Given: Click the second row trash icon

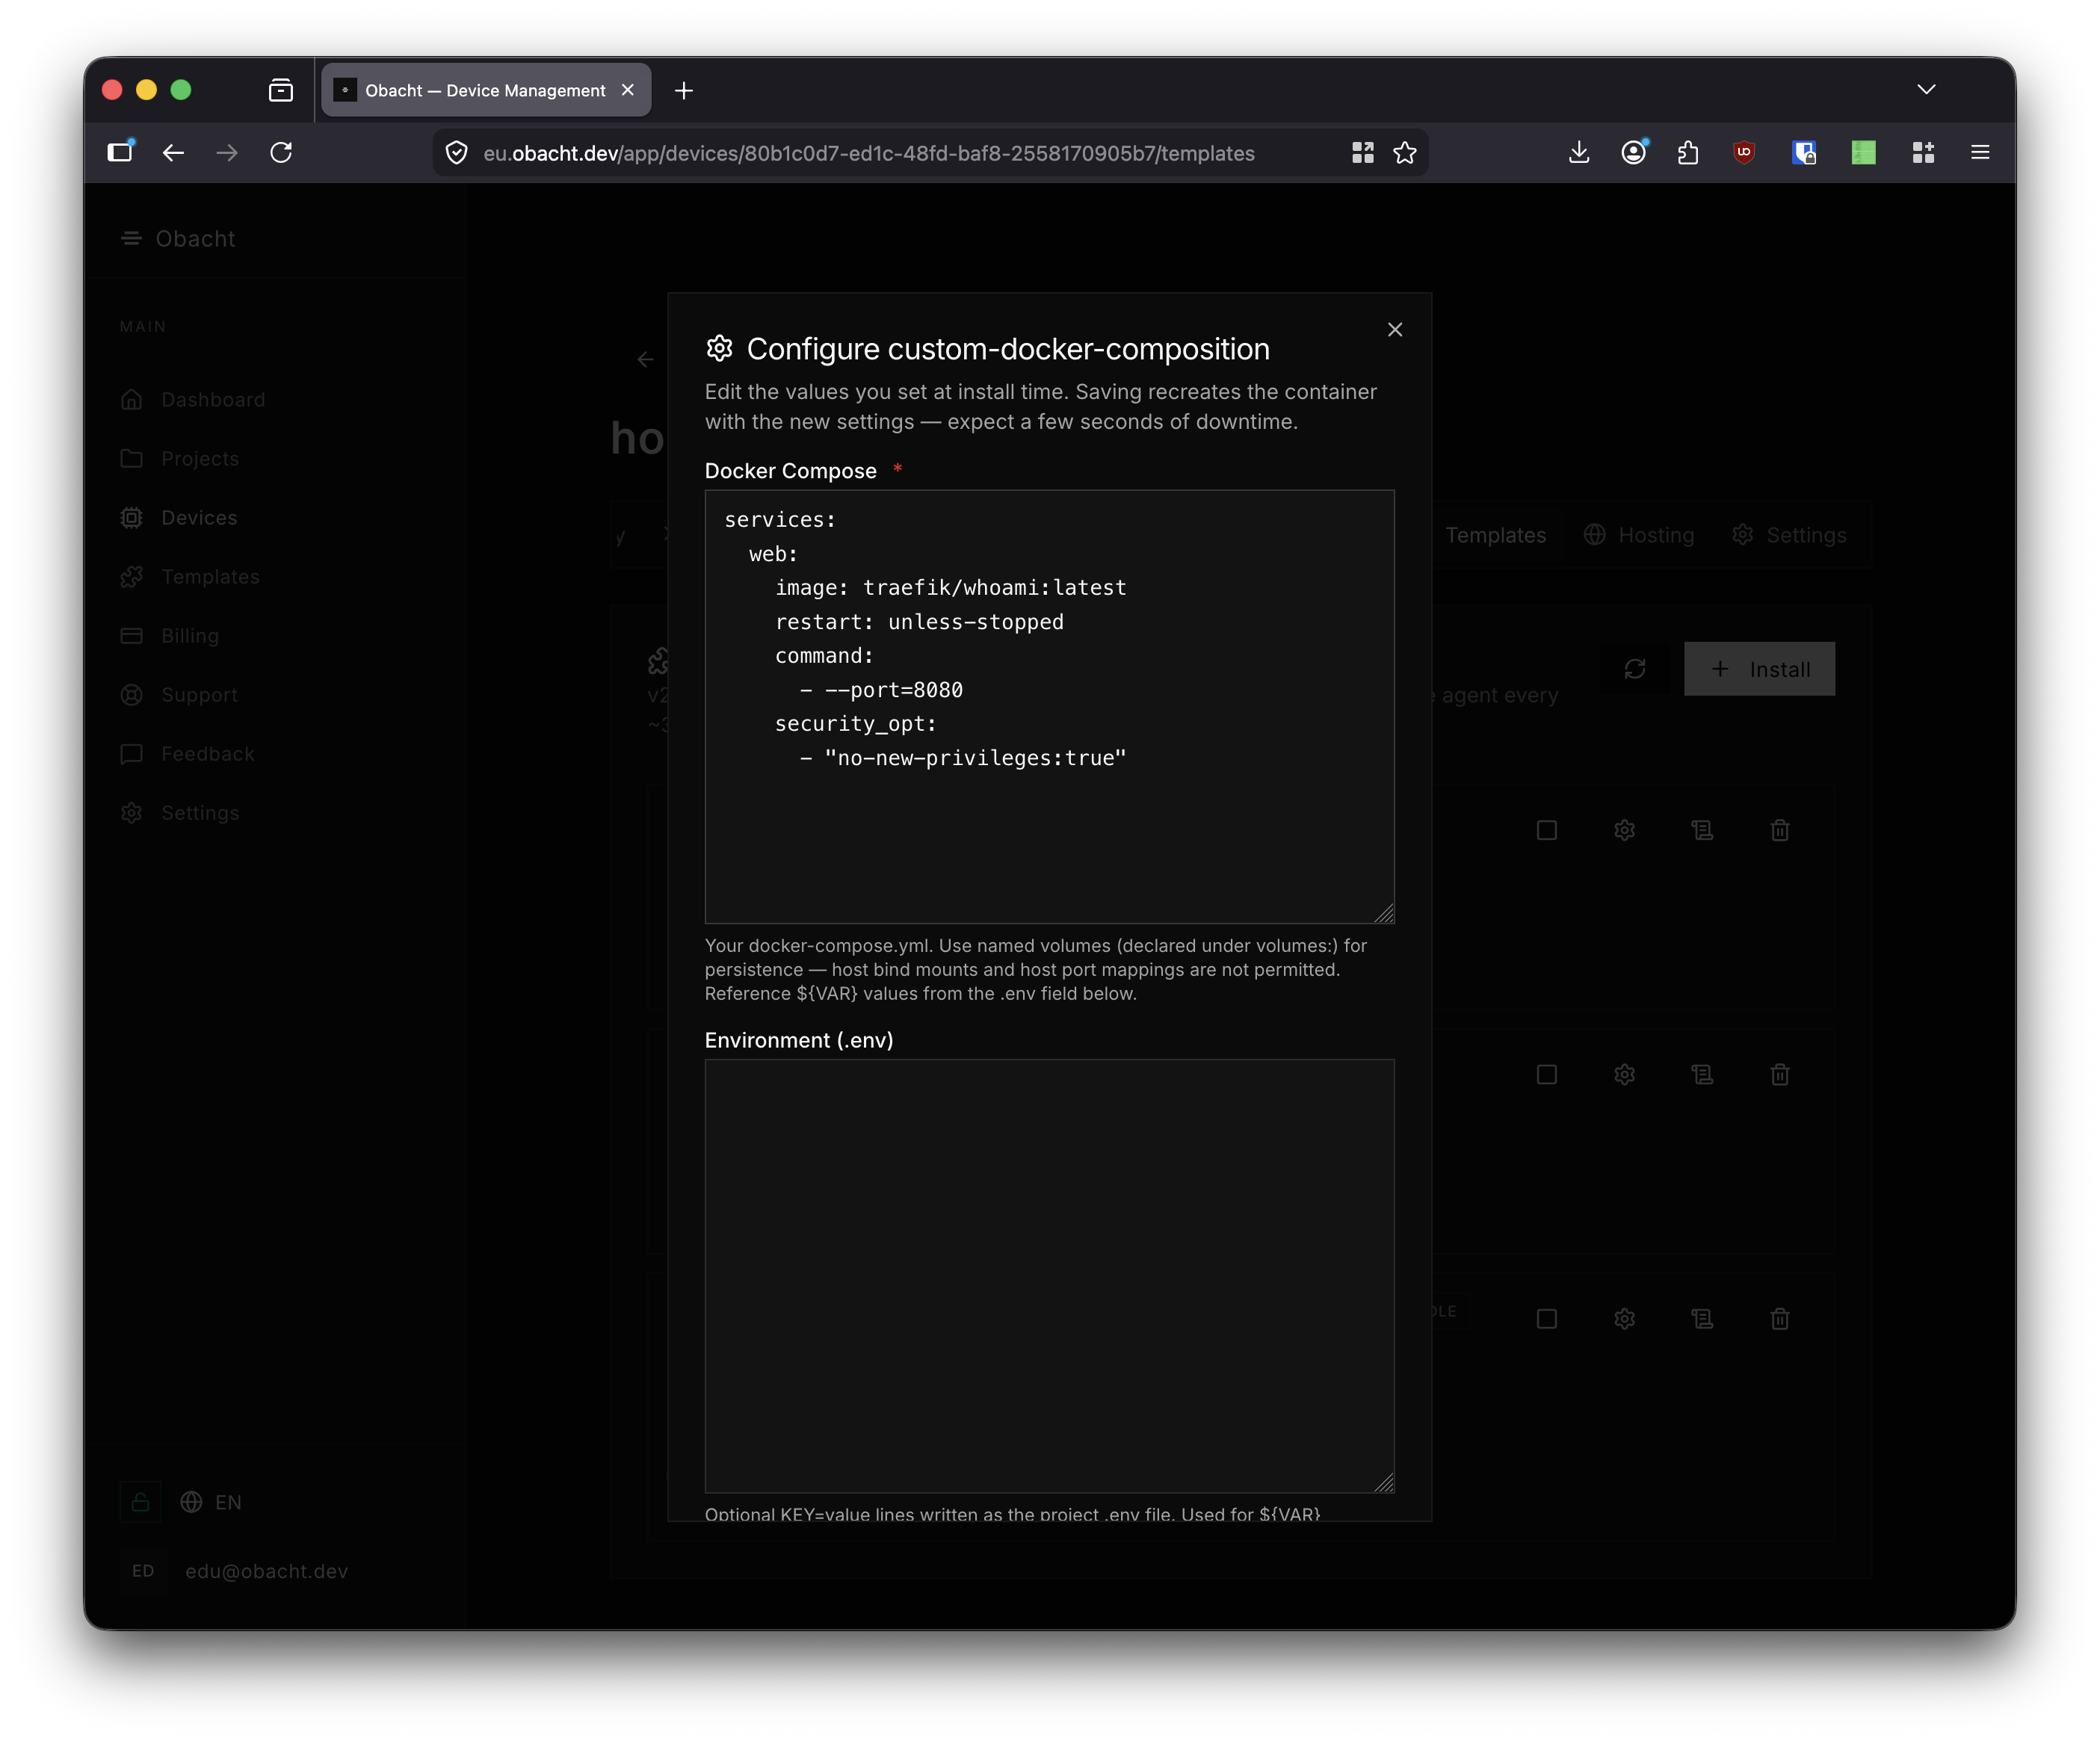Looking at the screenshot, I should coord(1780,1075).
